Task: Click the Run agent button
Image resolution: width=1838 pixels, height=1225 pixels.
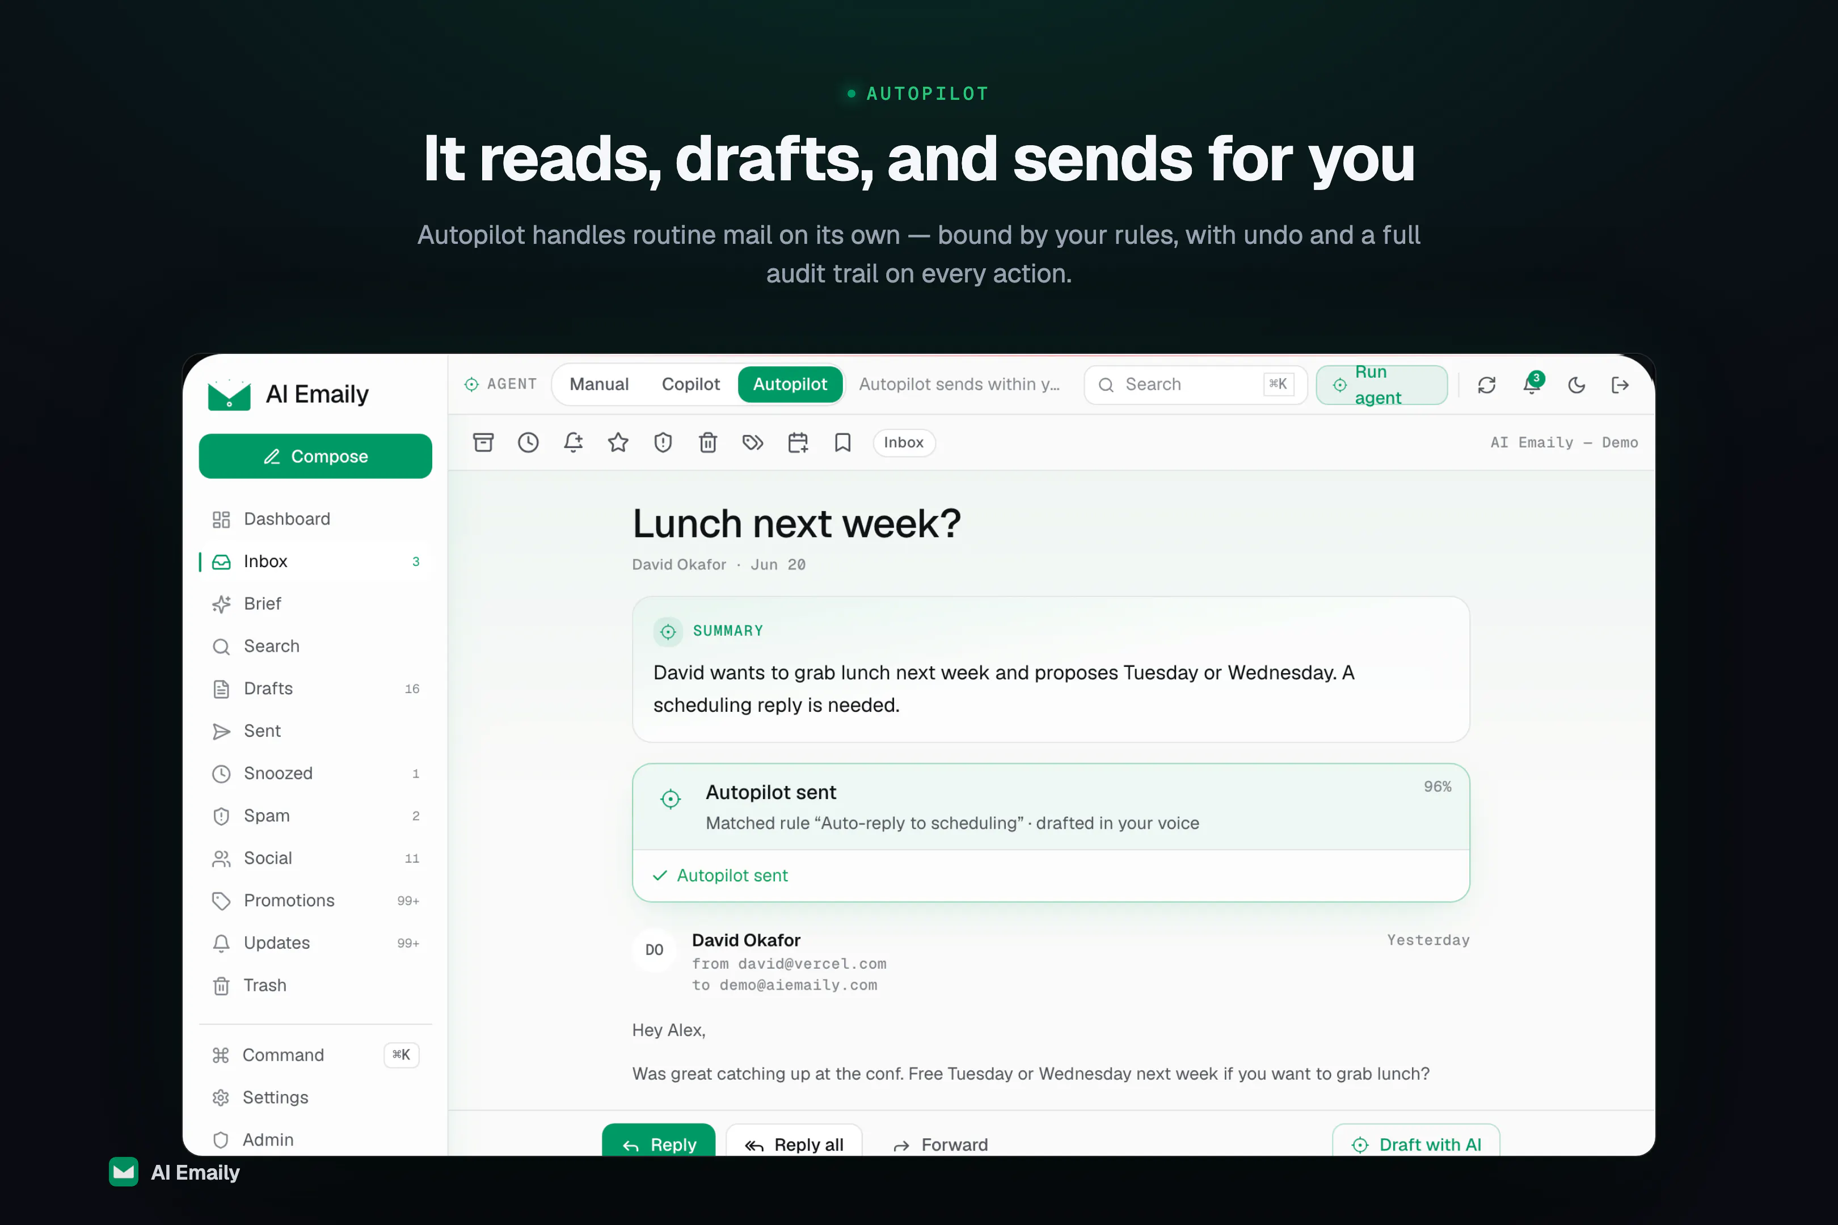Action: tap(1381, 385)
